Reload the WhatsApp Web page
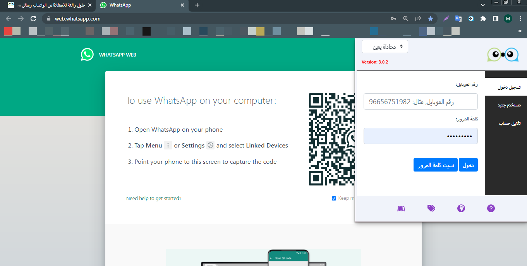The image size is (527, 266). tap(33, 19)
